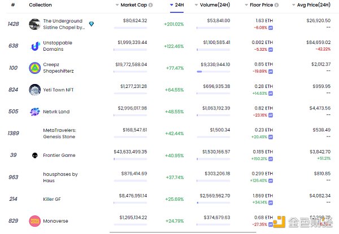Sort by Avg Price(24H) column header
Image resolution: width=339 pixels, height=234 pixels.
point(312,5)
